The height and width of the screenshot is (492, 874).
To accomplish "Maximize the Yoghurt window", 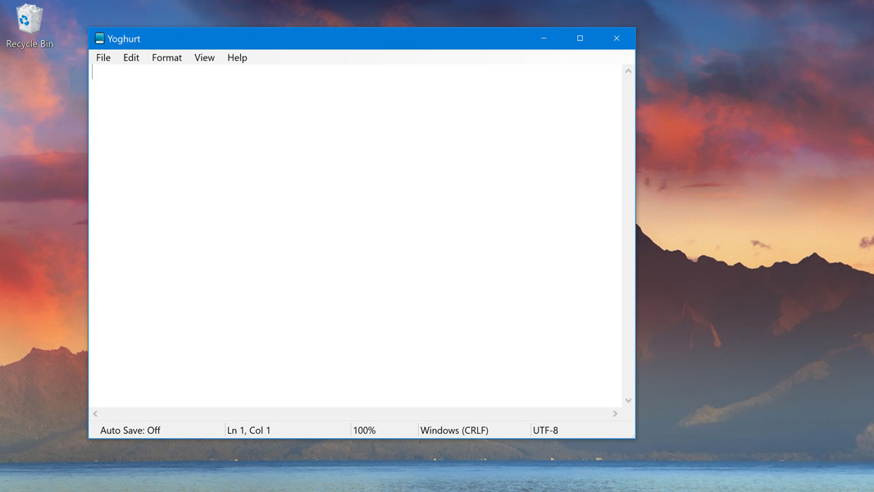I will pyautogui.click(x=580, y=39).
